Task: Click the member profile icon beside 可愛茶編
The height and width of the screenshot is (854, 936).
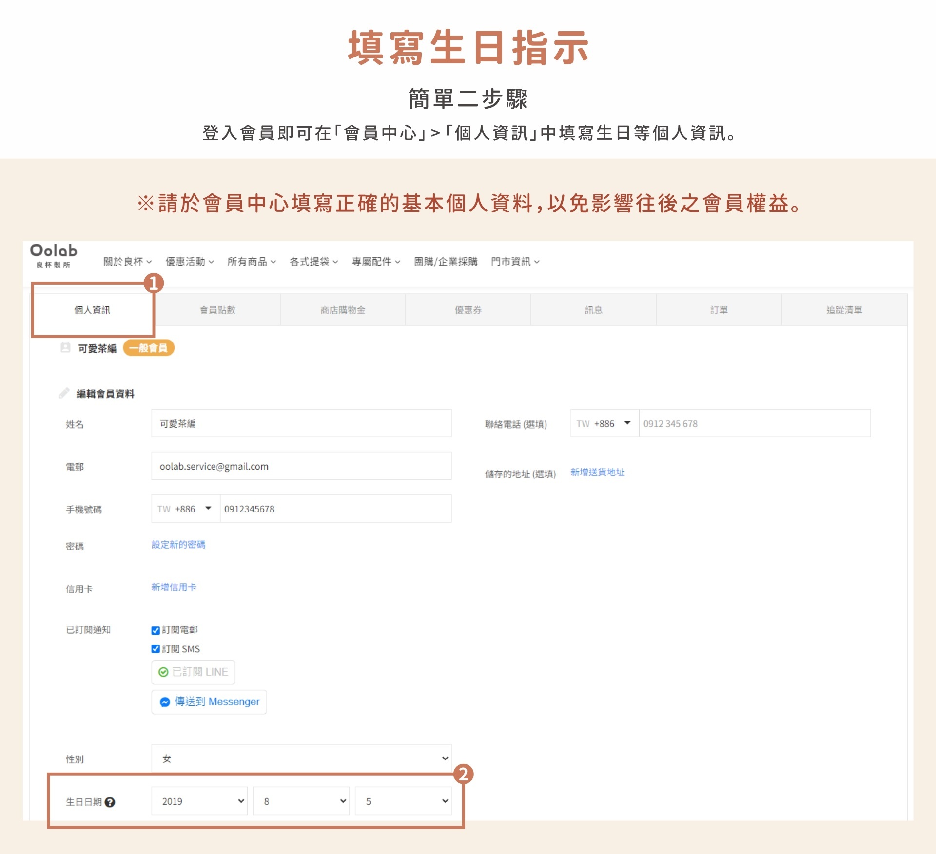Action: 65,347
